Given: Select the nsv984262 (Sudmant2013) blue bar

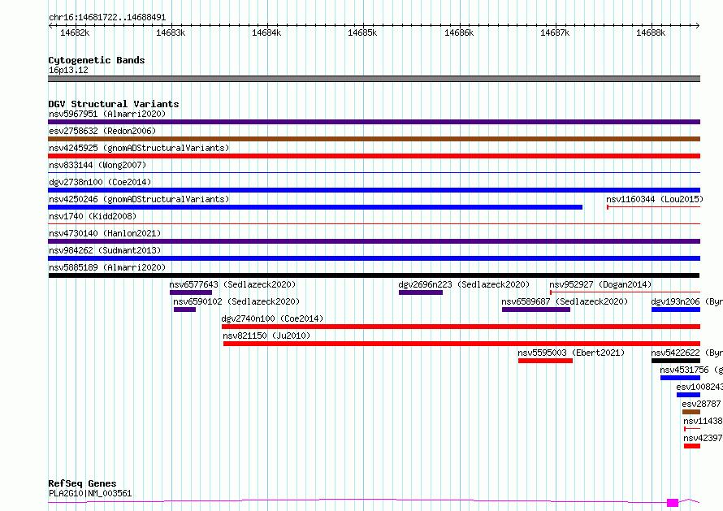Looking at the screenshot, I should [x=374, y=258].
